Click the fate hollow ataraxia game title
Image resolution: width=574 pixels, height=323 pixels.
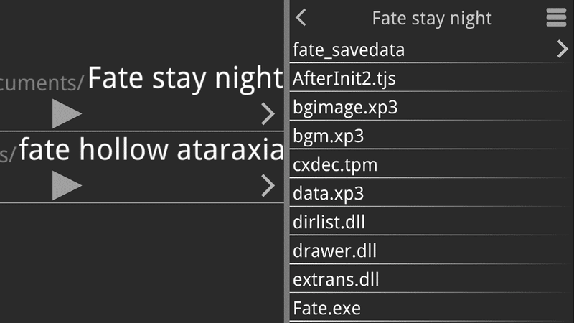tap(151, 150)
